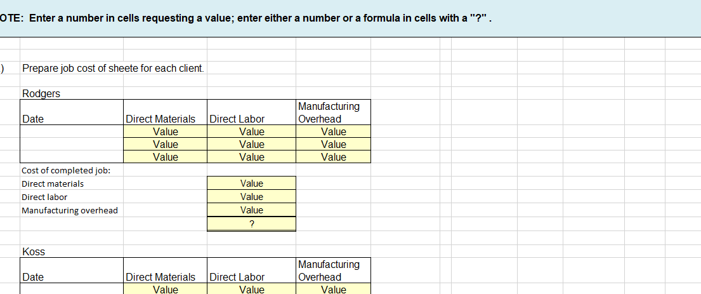Click Direct Labor header in Koss table
701x294 pixels.
(251, 271)
